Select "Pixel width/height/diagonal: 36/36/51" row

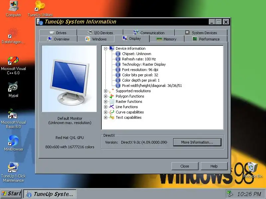[152, 86]
